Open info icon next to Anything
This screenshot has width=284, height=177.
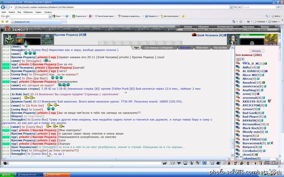point(262,90)
